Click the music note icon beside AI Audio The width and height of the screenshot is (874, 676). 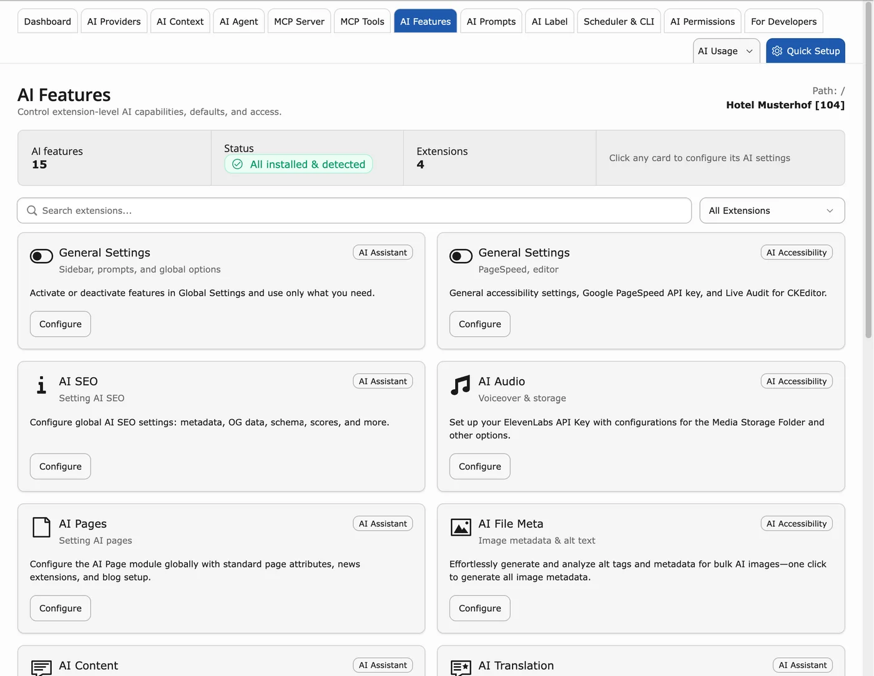461,385
